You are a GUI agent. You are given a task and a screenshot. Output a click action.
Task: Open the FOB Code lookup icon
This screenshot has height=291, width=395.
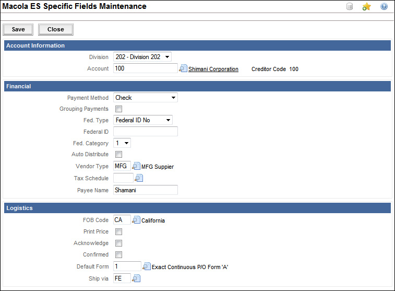[137, 220]
